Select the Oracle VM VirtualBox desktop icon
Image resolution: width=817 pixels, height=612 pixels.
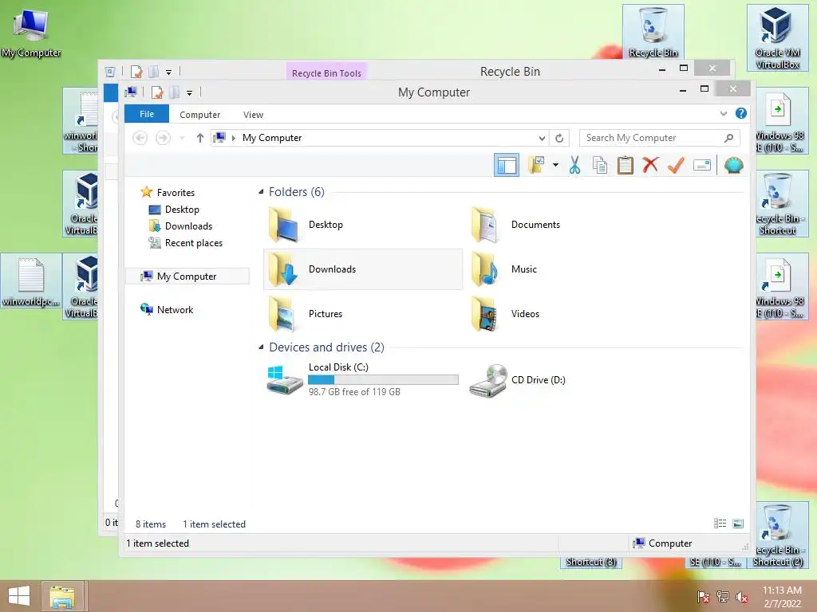coord(777,38)
